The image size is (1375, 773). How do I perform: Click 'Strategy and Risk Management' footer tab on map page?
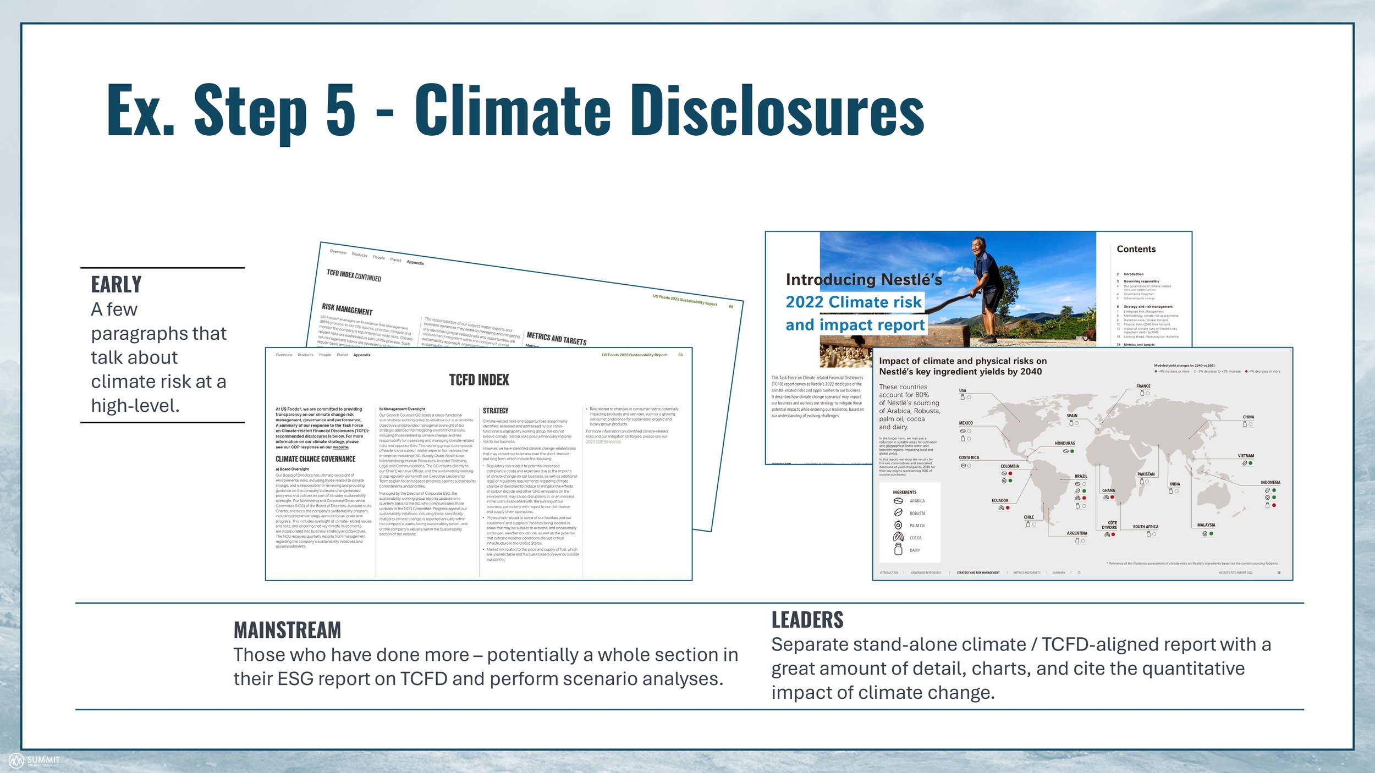(978, 573)
